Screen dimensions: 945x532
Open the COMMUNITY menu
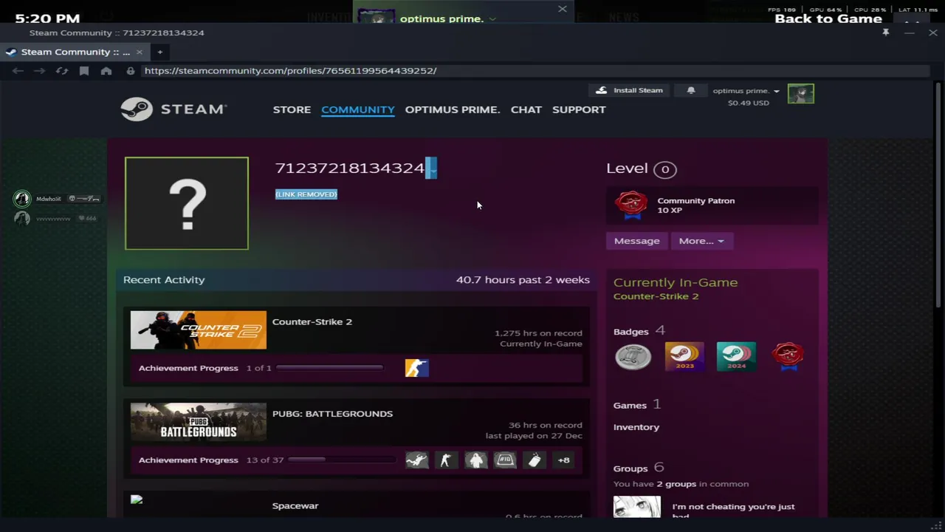coord(358,109)
